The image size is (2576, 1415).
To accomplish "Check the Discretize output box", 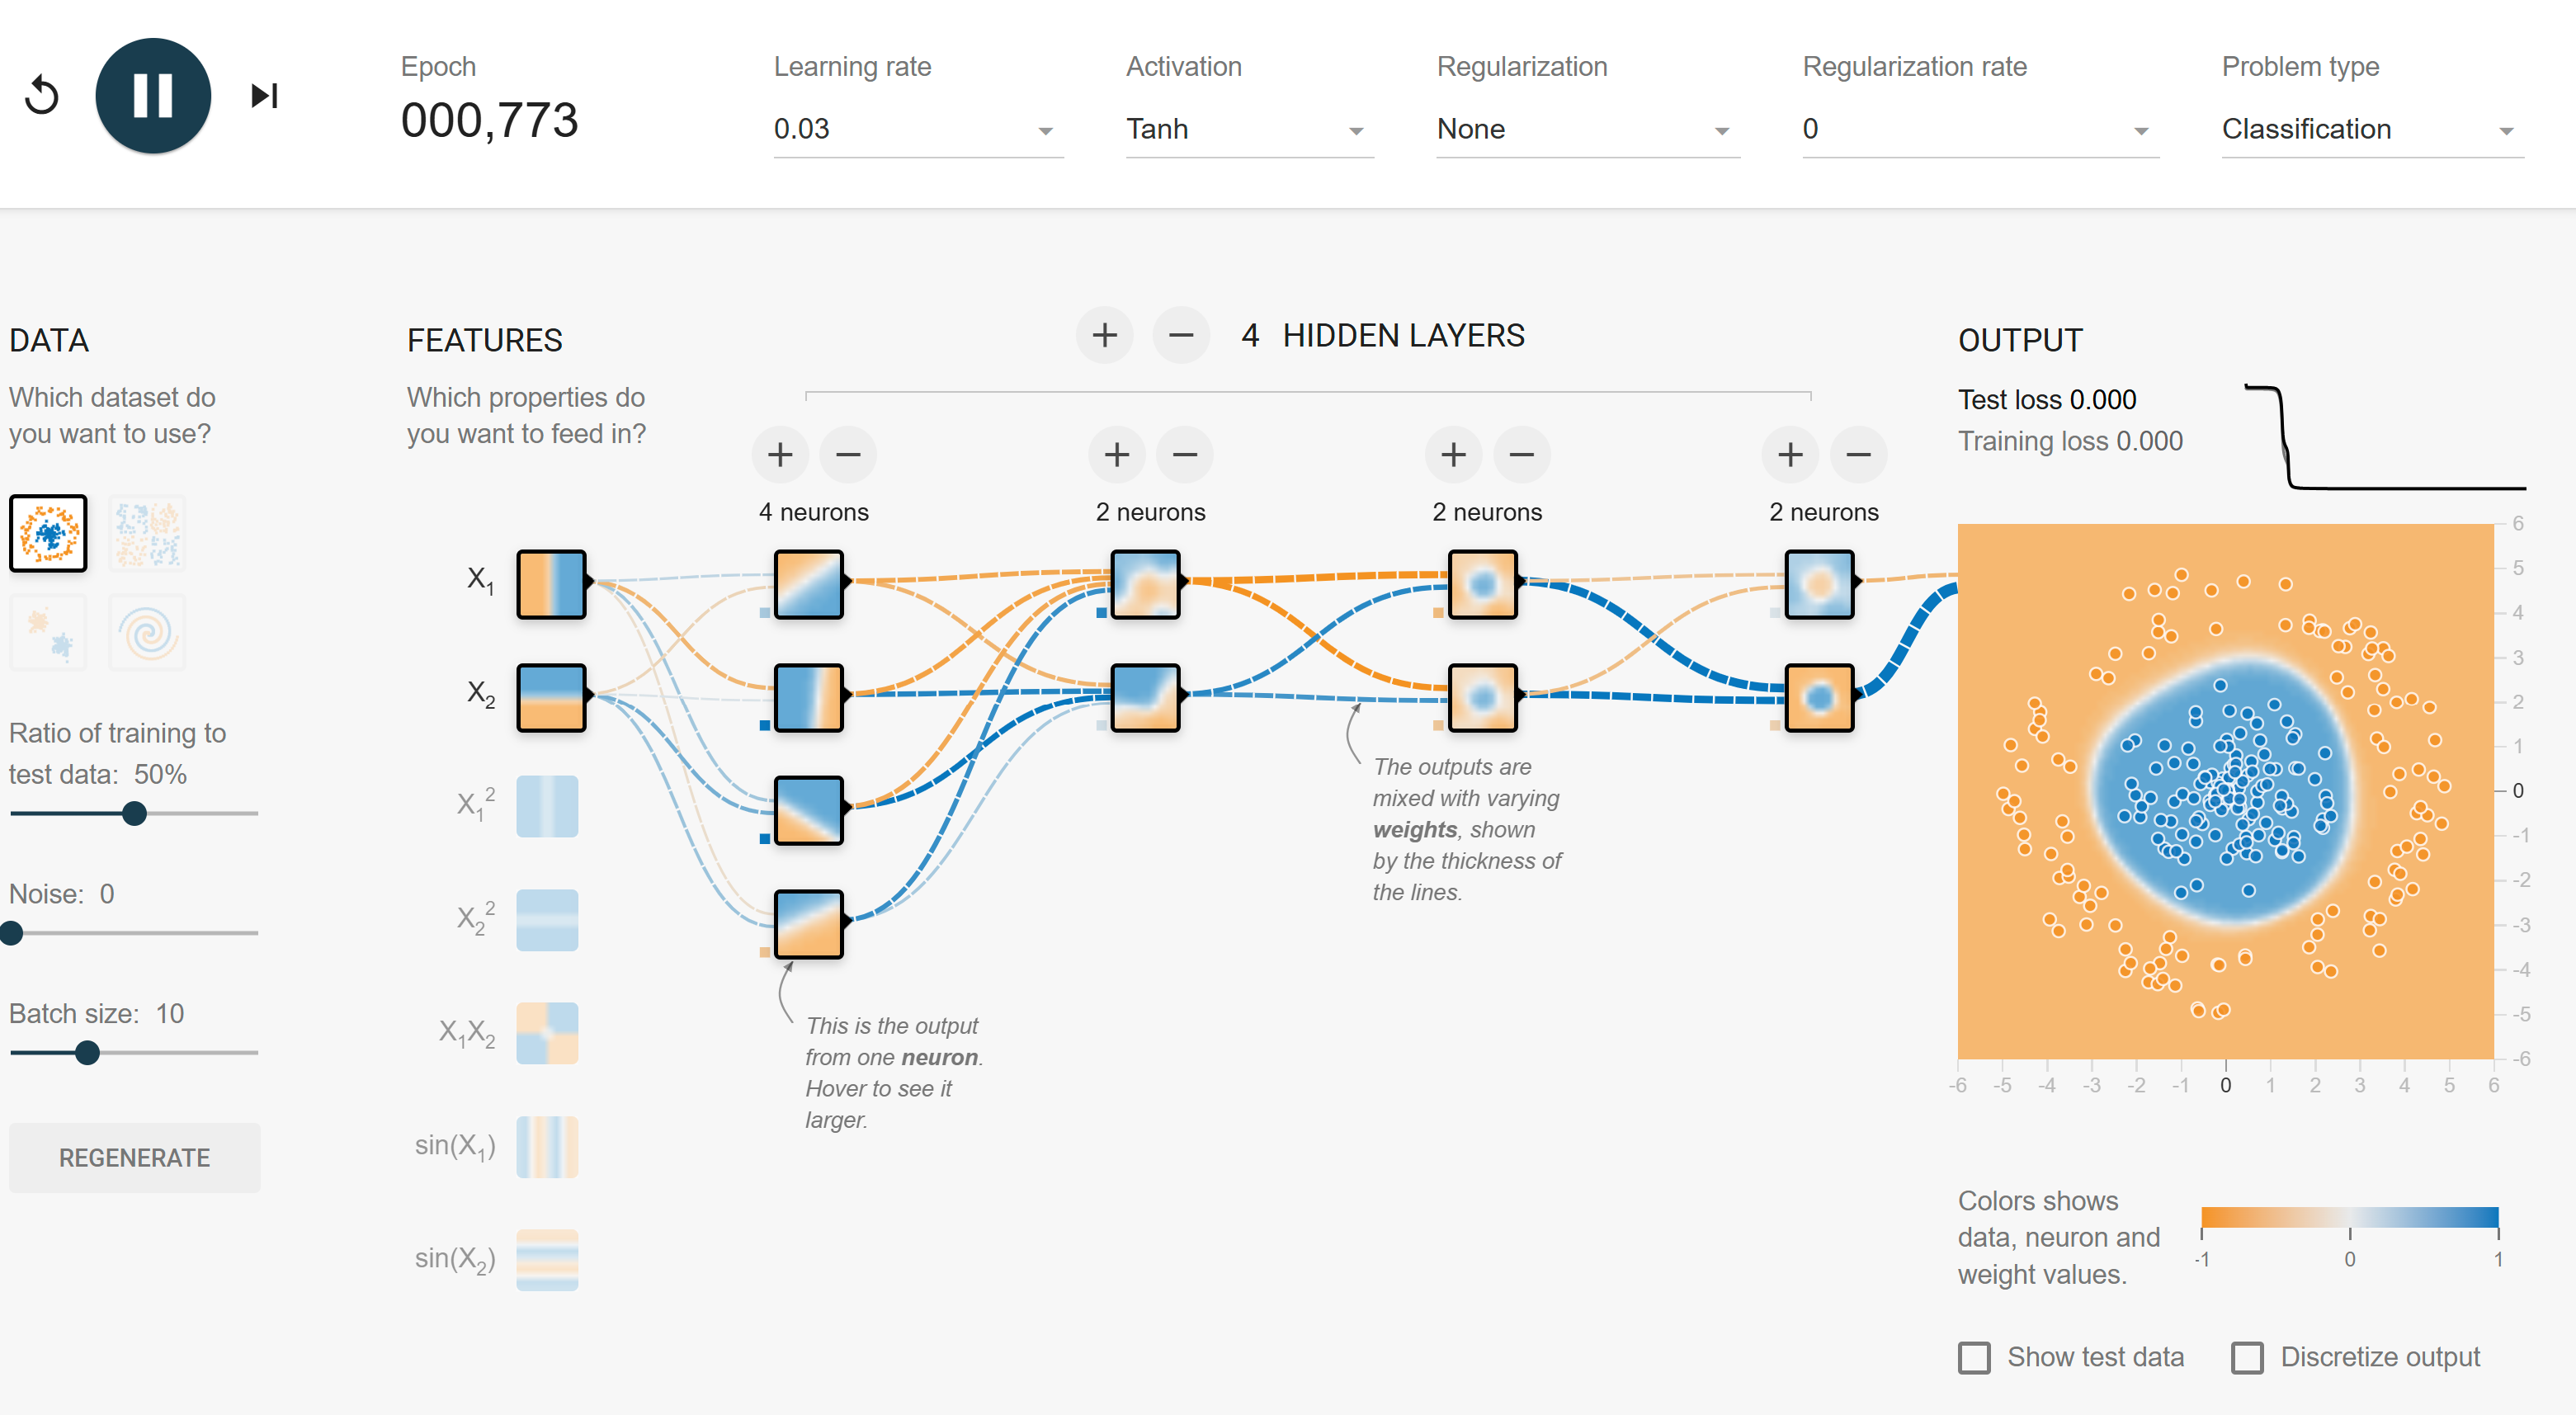I will 2247,1357.
